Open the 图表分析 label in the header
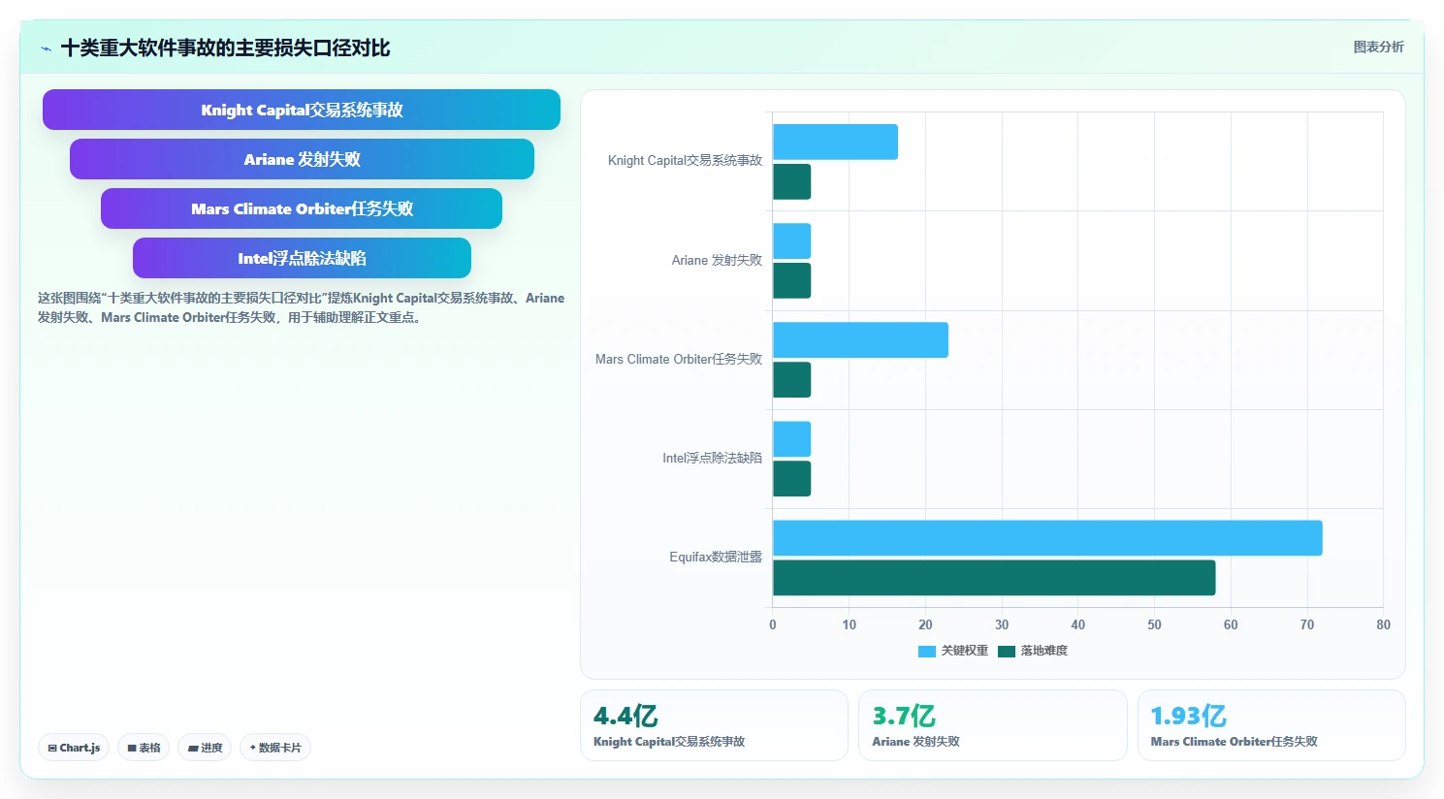This screenshot has height=799, width=1444. (1378, 47)
